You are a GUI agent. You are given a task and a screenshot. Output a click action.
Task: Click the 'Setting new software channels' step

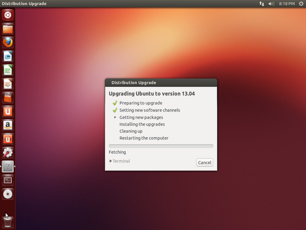(x=149, y=110)
